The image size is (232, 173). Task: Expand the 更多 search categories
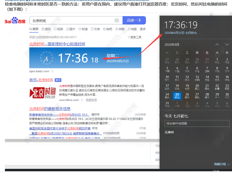pos(143,29)
